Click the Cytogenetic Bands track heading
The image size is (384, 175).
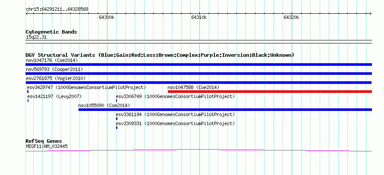pyautogui.click(x=51, y=32)
